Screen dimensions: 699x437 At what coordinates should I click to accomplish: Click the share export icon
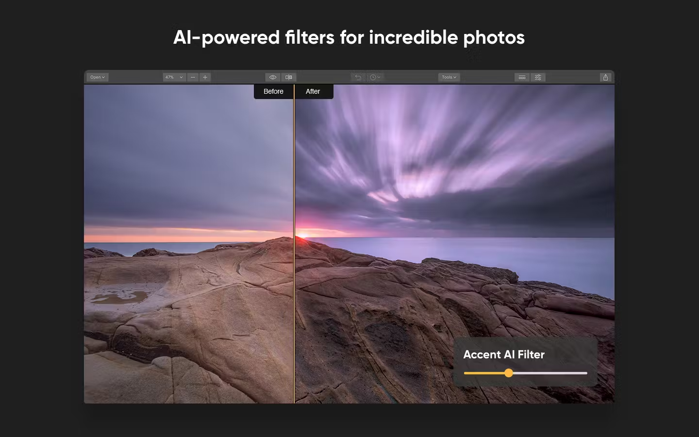point(605,77)
